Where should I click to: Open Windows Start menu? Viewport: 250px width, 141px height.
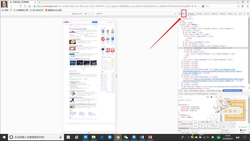[4, 137]
